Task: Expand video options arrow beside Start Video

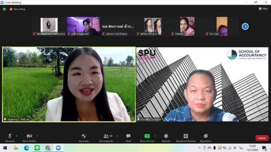Action: coord(37,136)
